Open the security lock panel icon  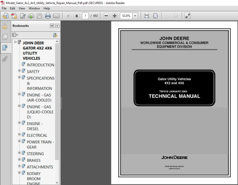coord(5,26)
